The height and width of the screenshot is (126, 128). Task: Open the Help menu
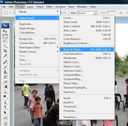(93, 7)
